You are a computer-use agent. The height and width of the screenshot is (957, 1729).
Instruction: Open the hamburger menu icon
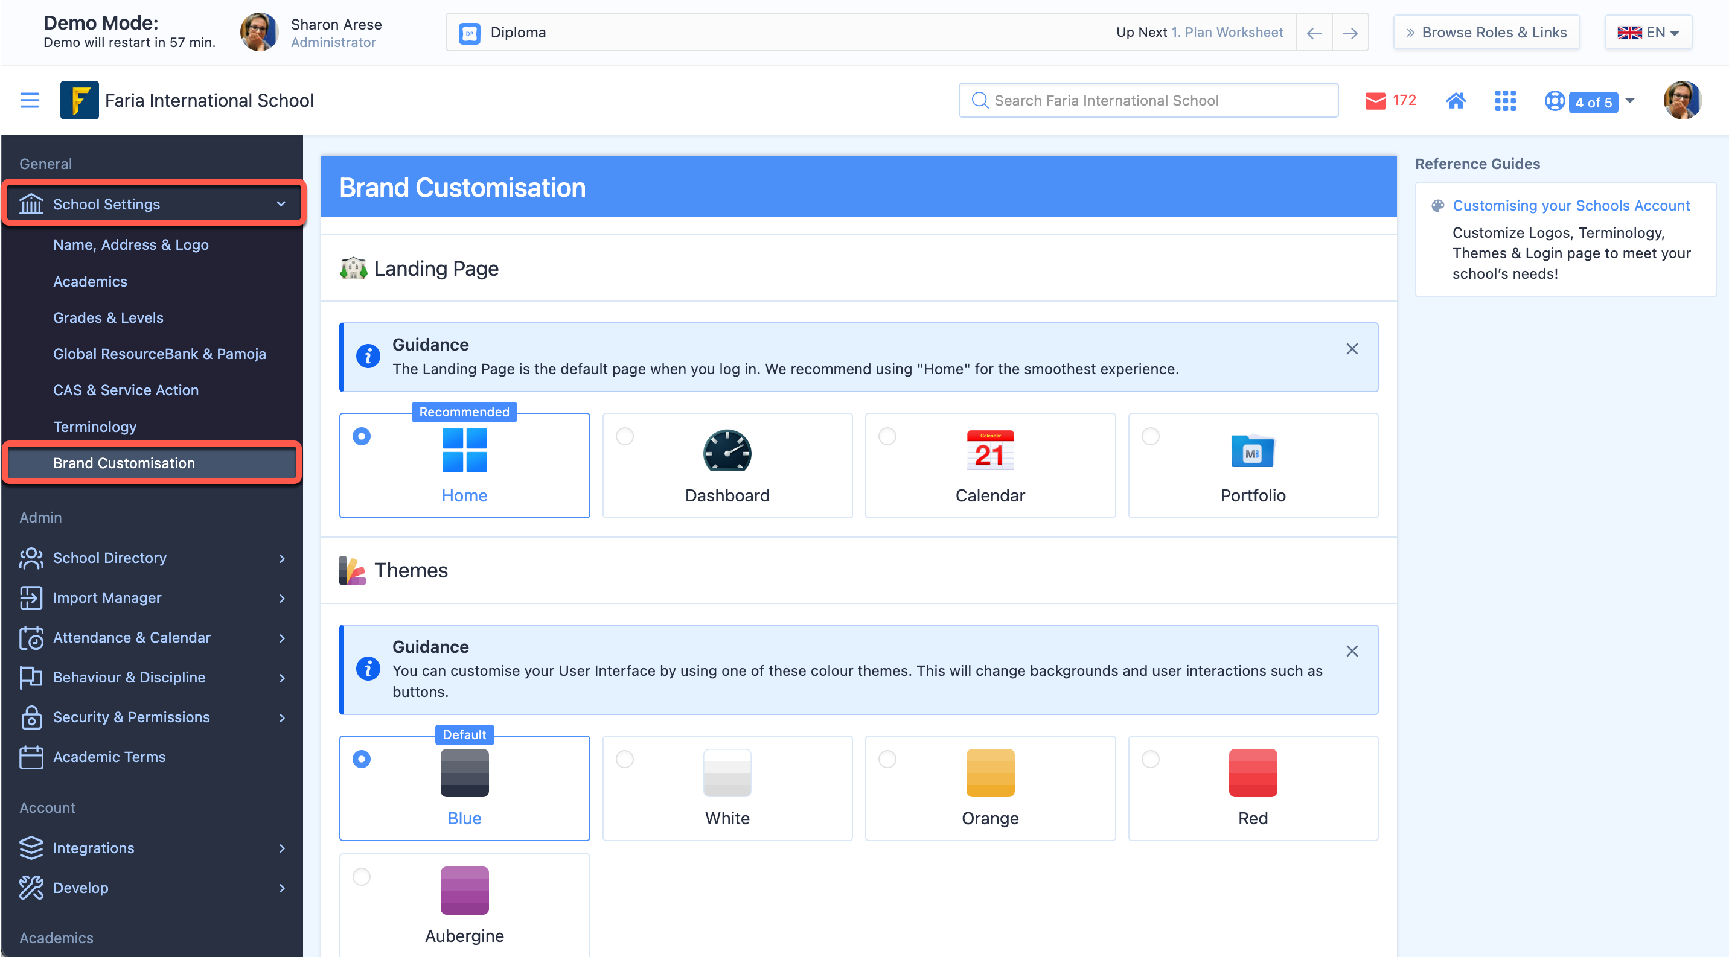coord(30,101)
